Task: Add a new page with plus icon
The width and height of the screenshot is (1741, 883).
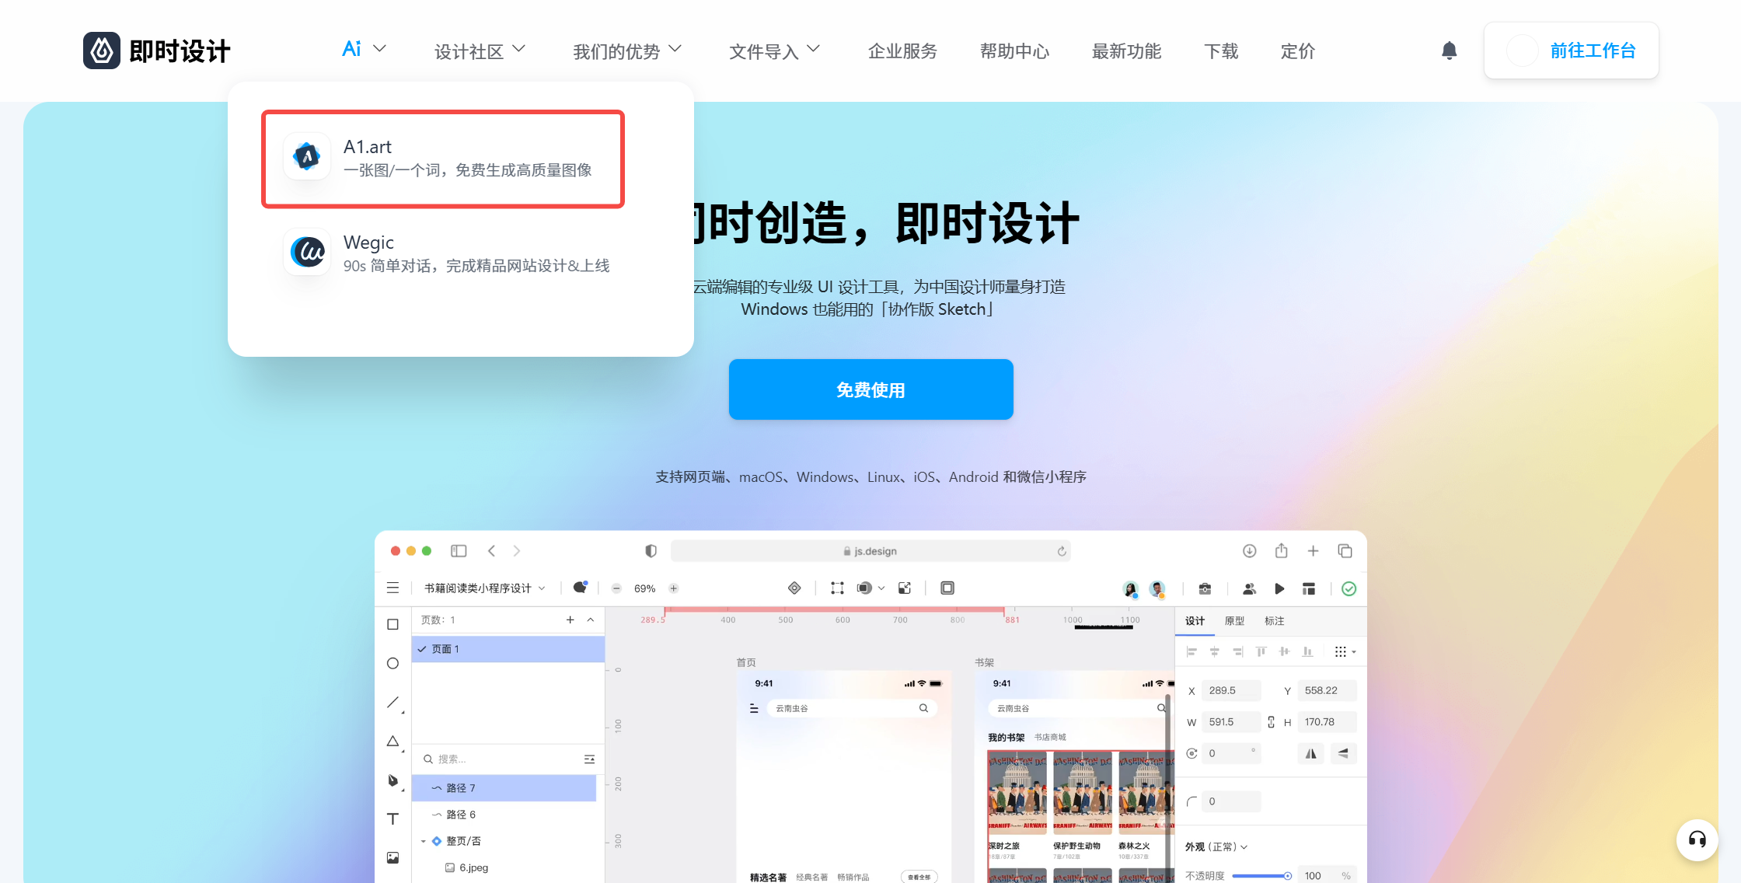Action: 570,619
